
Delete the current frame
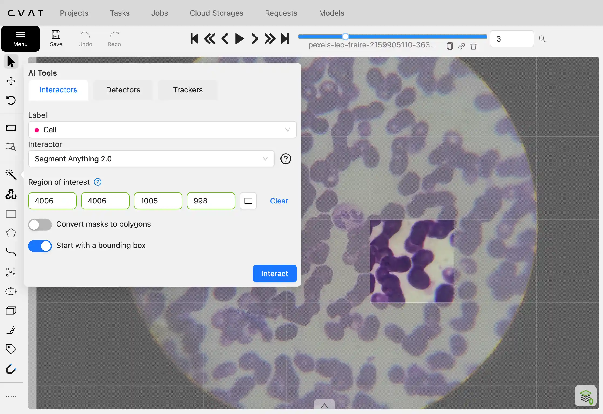coord(473,46)
